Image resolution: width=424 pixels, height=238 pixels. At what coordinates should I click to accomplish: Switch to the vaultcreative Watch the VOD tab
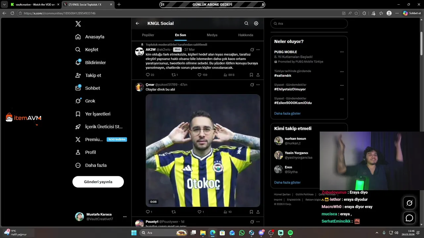click(x=35, y=5)
